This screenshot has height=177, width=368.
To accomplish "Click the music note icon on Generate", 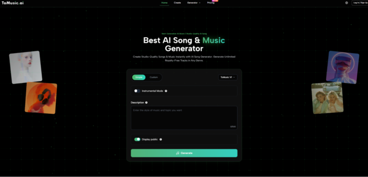I will click(178, 153).
